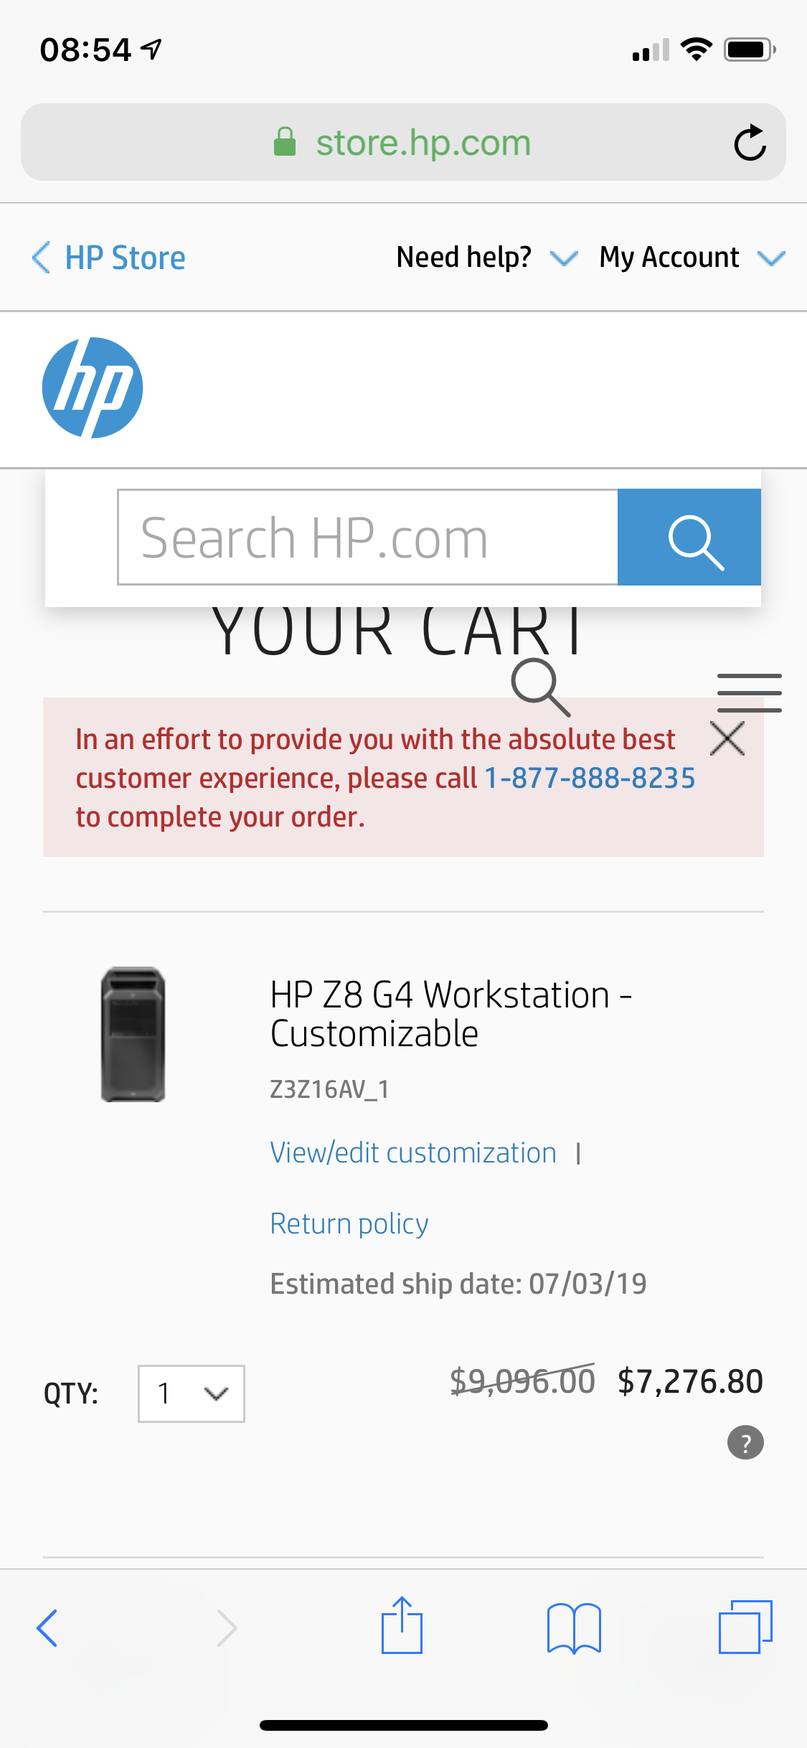
Task: Open the hamburger menu icon
Action: click(750, 692)
